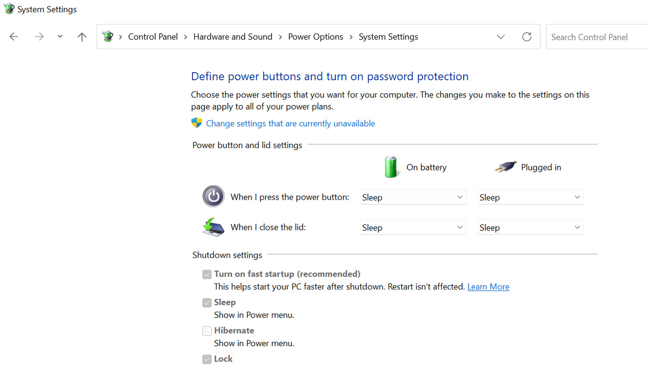Go up one level with up arrow
649x365 pixels.
pos(82,37)
